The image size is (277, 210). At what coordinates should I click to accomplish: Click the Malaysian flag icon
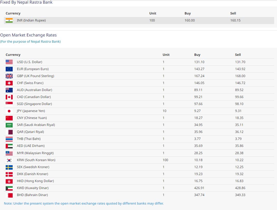pos(9,153)
